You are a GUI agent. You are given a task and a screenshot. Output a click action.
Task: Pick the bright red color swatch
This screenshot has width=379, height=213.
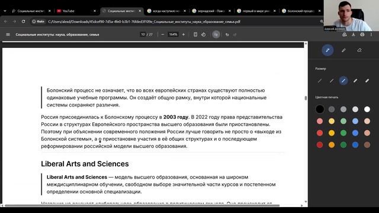(320, 133)
